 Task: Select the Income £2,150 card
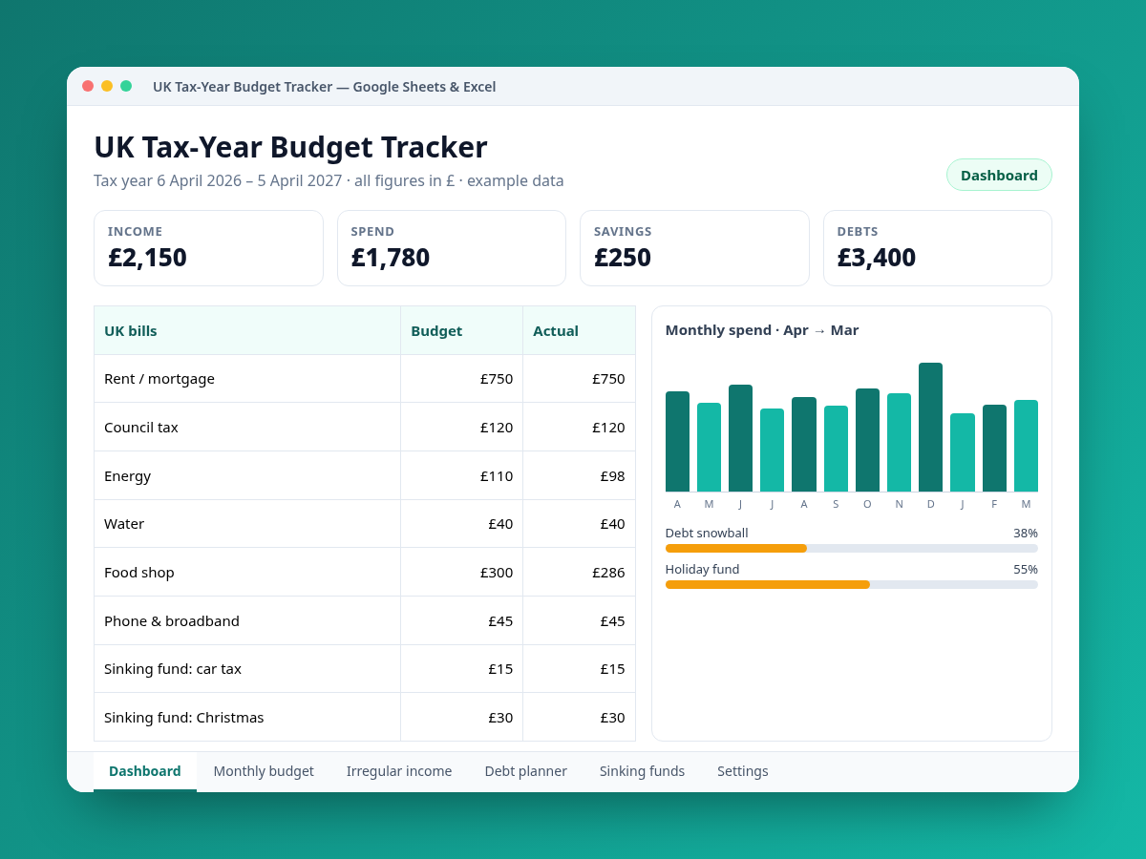pos(208,248)
